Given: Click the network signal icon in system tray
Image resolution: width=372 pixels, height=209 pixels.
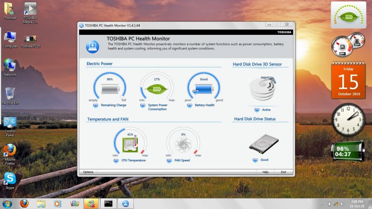Looking at the screenshot, I should click(336, 204).
